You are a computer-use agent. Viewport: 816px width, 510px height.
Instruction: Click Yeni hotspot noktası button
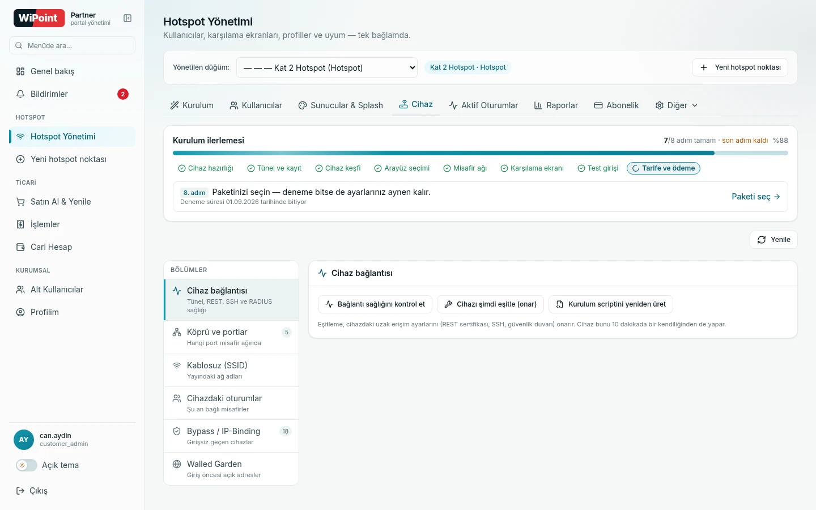tap(740, 67)
